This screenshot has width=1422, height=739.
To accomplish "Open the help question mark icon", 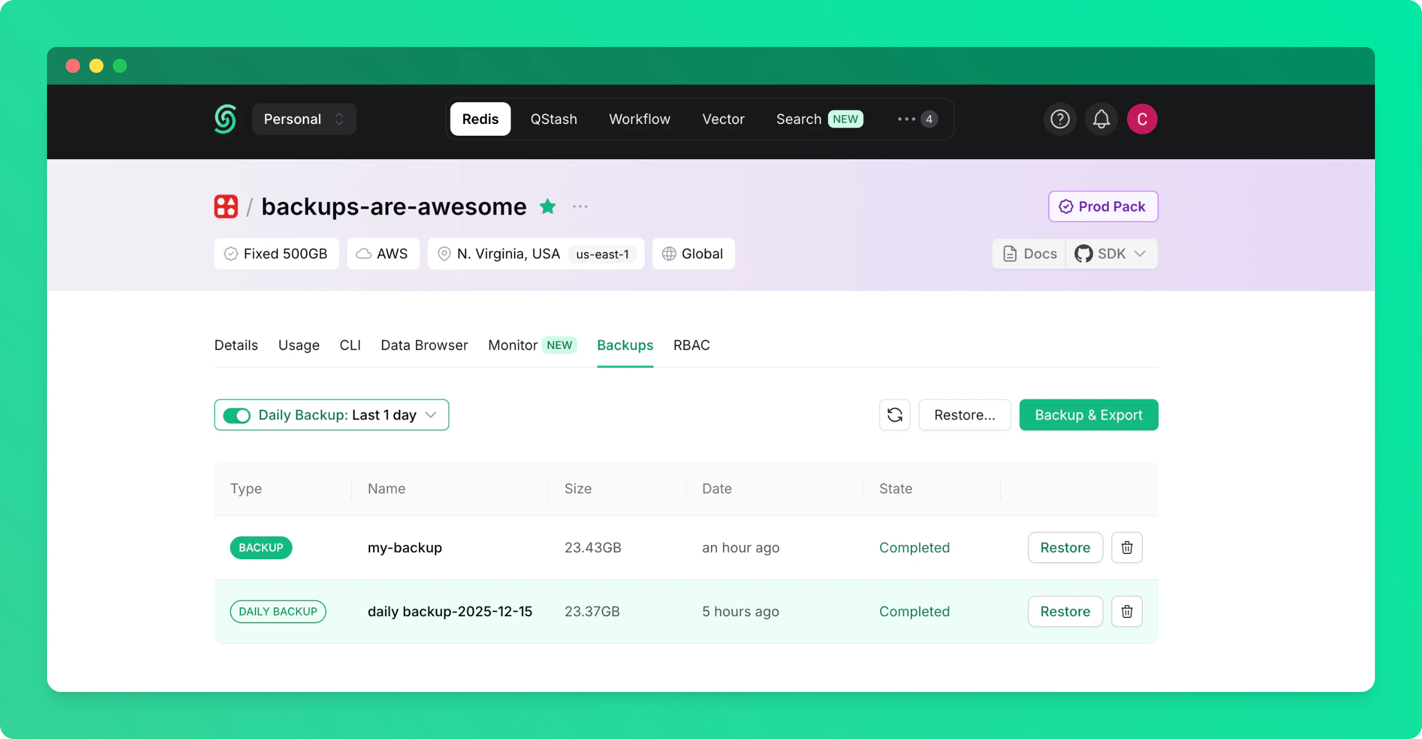I will coord(1059,119).
